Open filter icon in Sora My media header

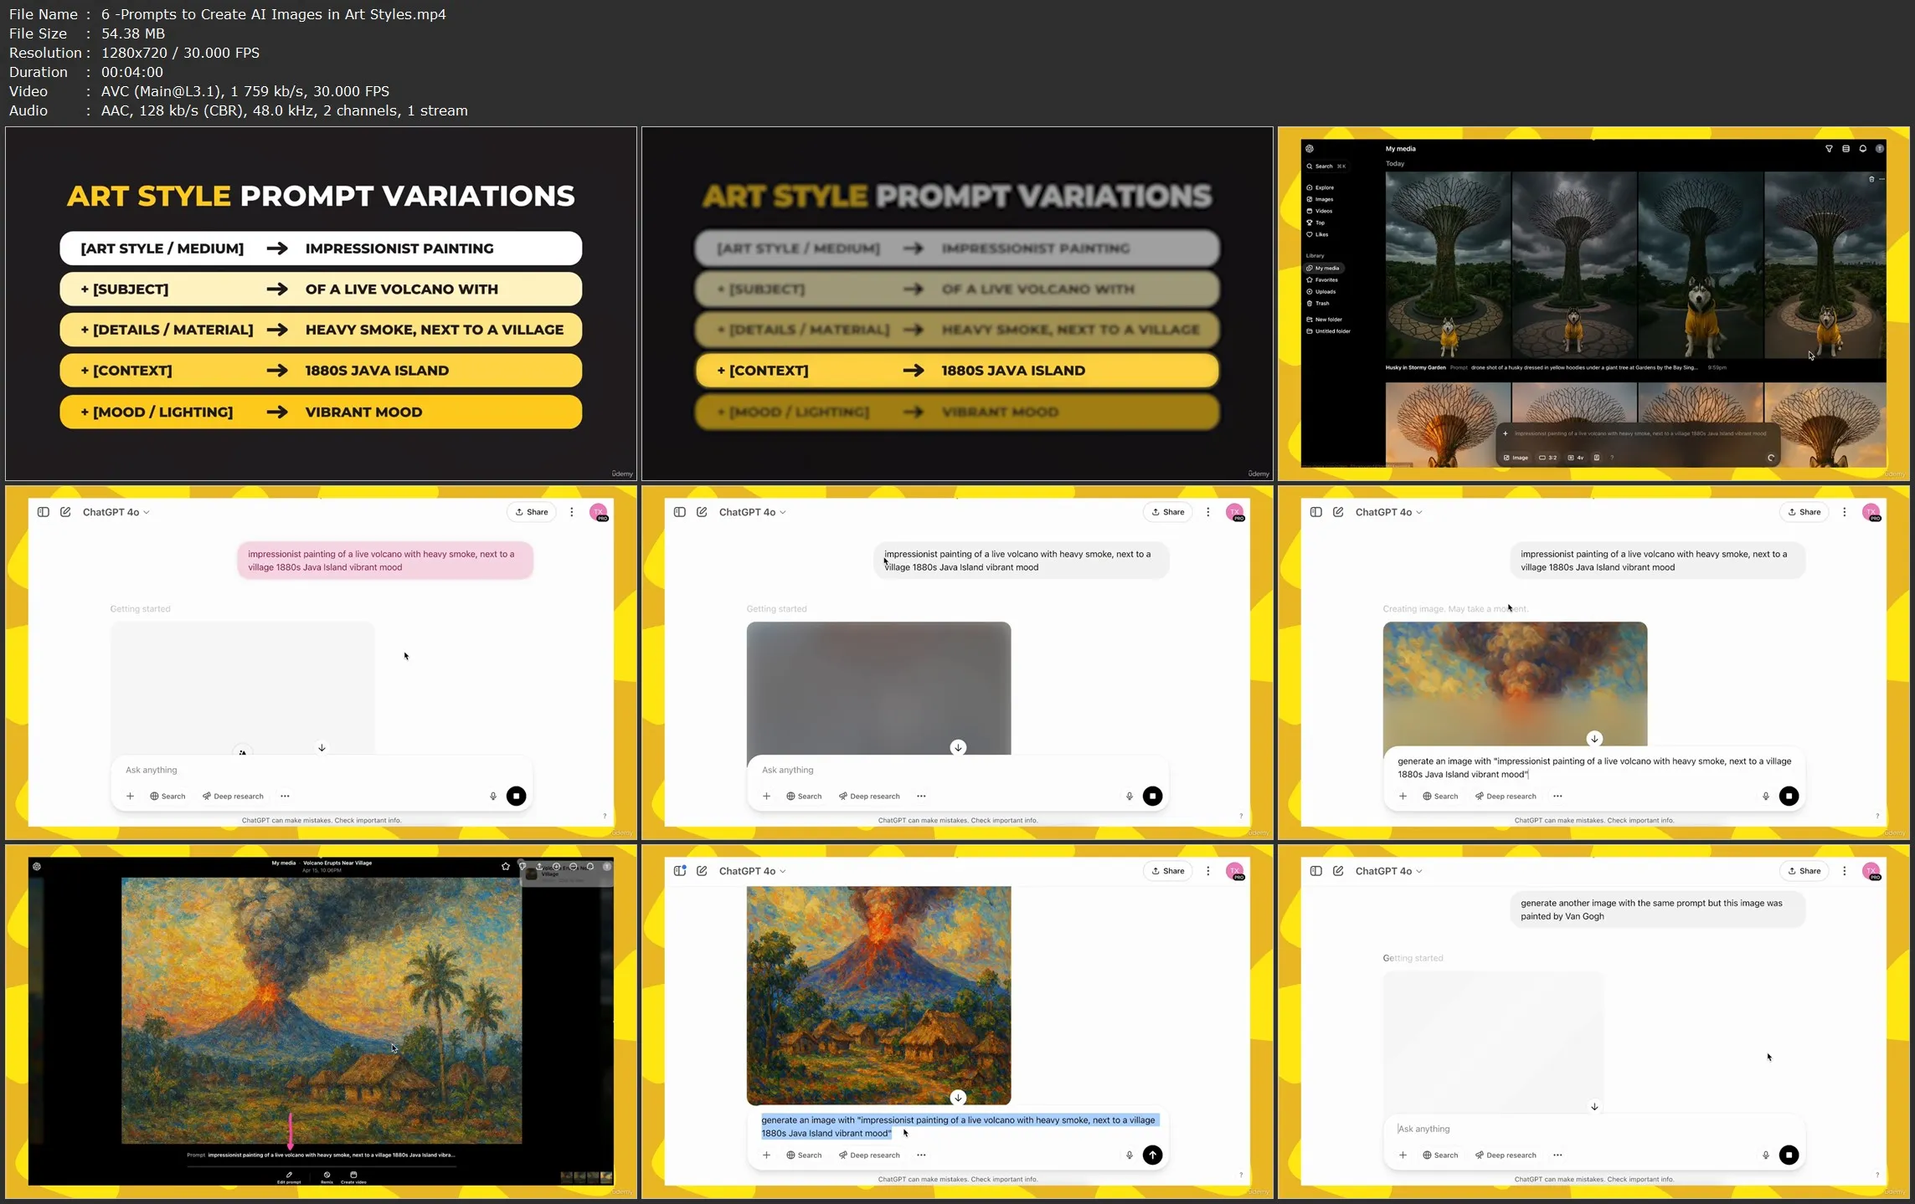(x=1829, y=148)
